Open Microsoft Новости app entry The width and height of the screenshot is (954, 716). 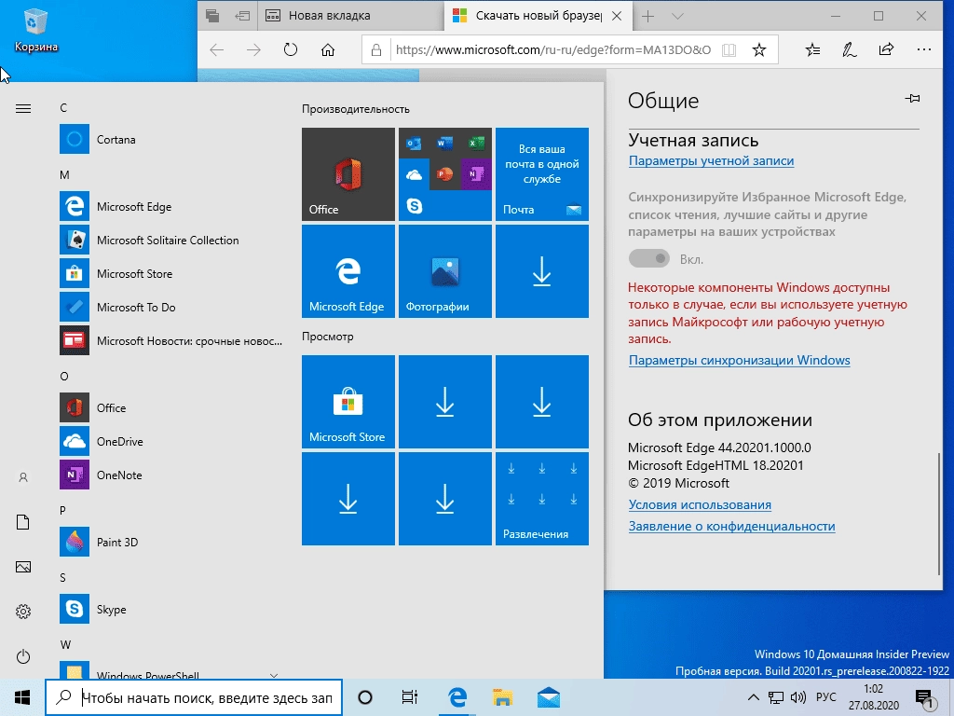(x=170, y=340)
